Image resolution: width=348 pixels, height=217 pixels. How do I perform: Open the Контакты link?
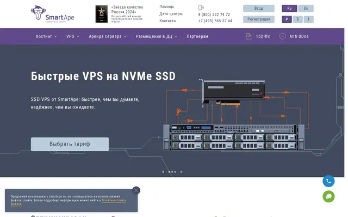(168, 21)
